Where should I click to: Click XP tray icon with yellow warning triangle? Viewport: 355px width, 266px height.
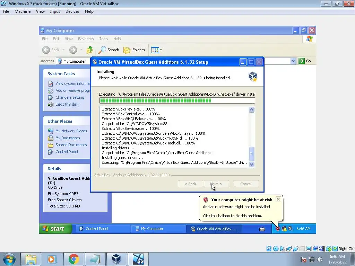coord(284,229)
